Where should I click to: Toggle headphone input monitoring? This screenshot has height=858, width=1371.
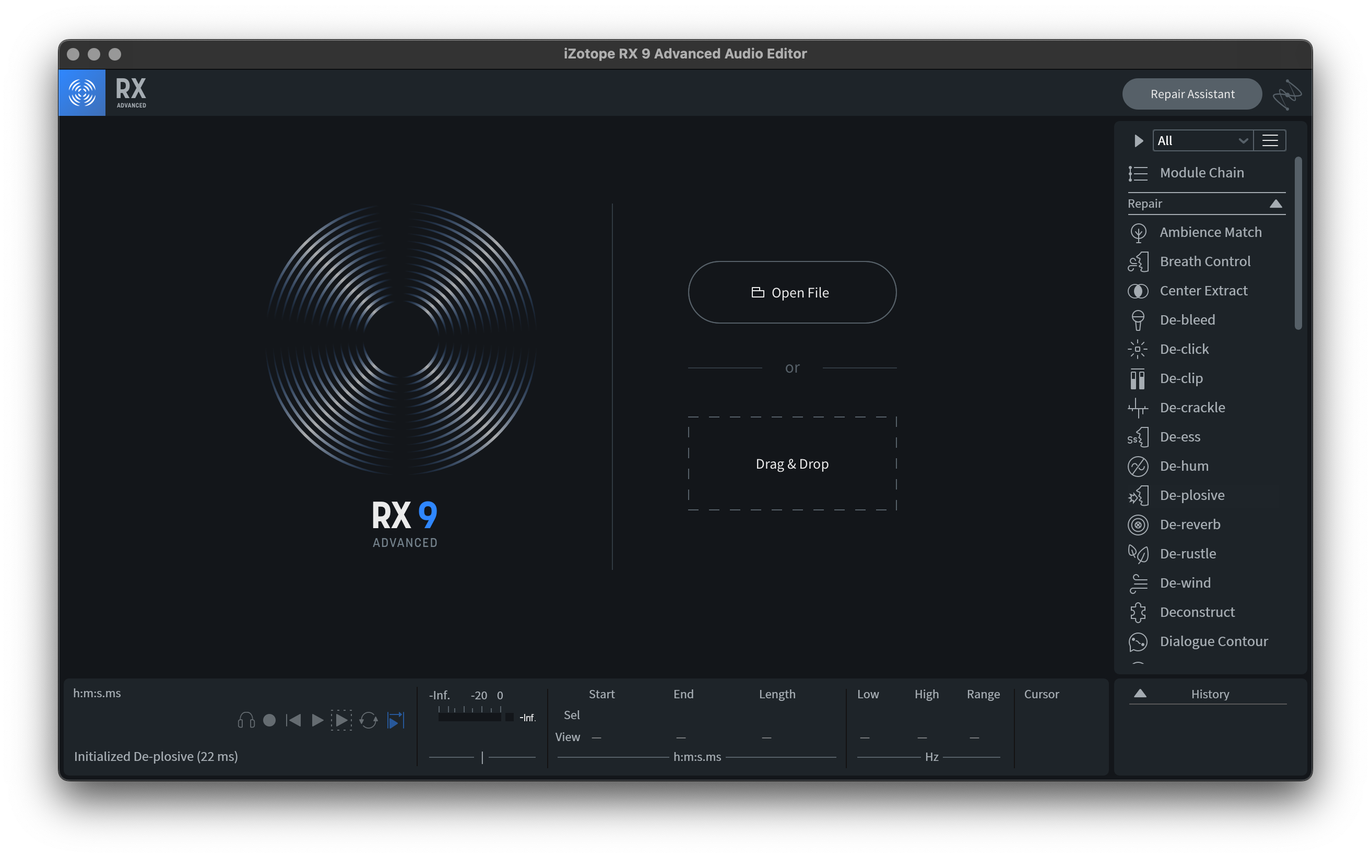pos(246,720)
